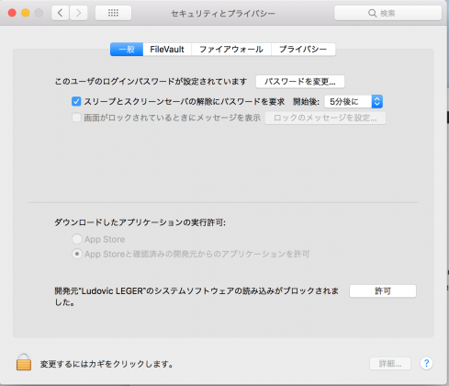The image size is (449, 386).
Task: Select the App Store only radio button
Action: (77, 239)
